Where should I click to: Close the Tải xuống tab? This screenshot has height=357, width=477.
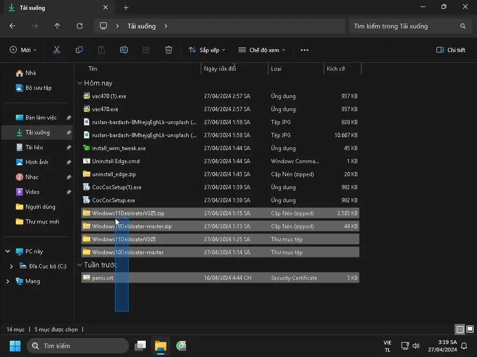point(106,7)
